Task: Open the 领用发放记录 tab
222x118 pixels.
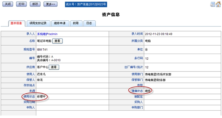Action: [38, 23]
